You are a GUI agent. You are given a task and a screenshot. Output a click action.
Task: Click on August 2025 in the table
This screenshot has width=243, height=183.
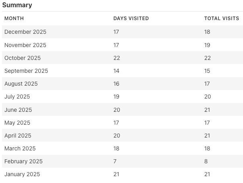(x=21, y=84)
